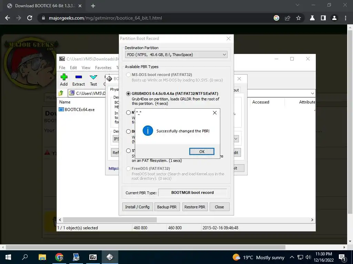This screenshot has height=264, width=353.
Task: Open Chrome three-dot menu
Action: (345, 18)
